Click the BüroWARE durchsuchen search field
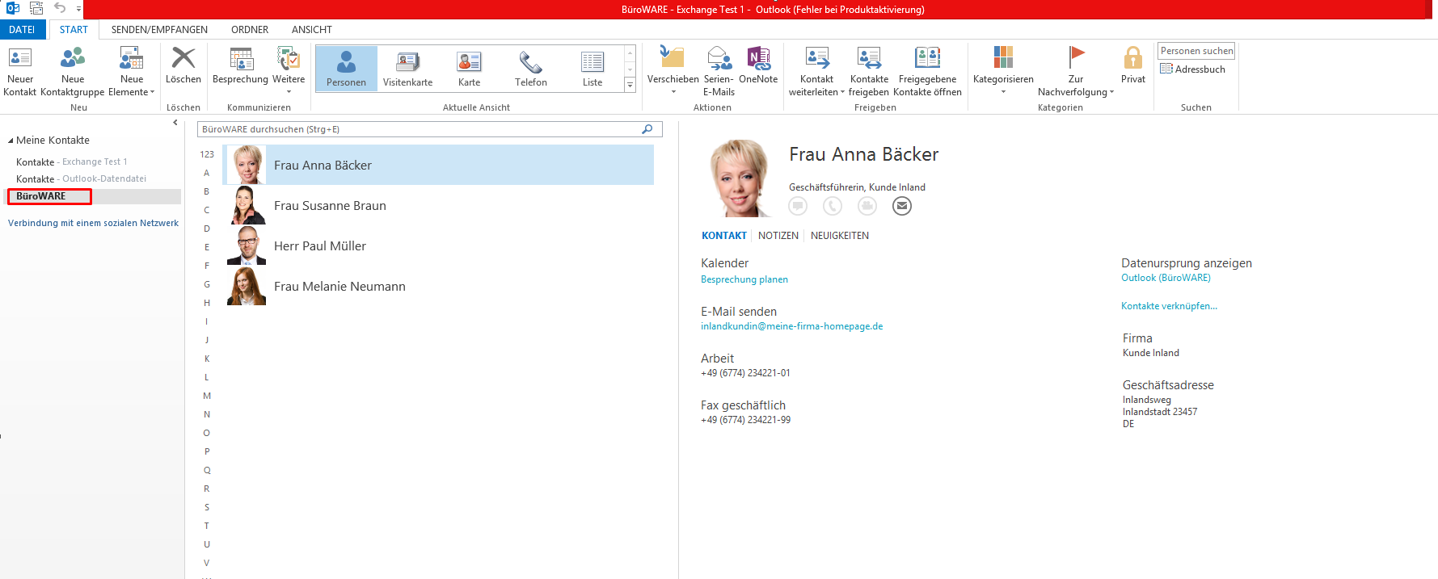The width and height of the screenshot is (1438, 579). point(420,129)
